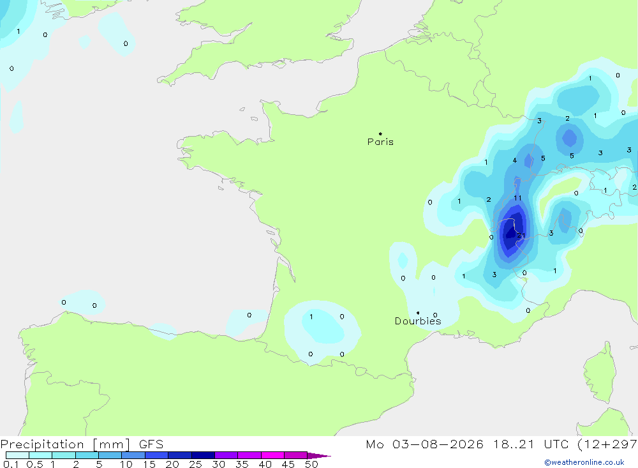The width and height of the screenshot is (638, 468).
Task: Pick the 45–50 mm legend color swatch
Action: (295, 455)
